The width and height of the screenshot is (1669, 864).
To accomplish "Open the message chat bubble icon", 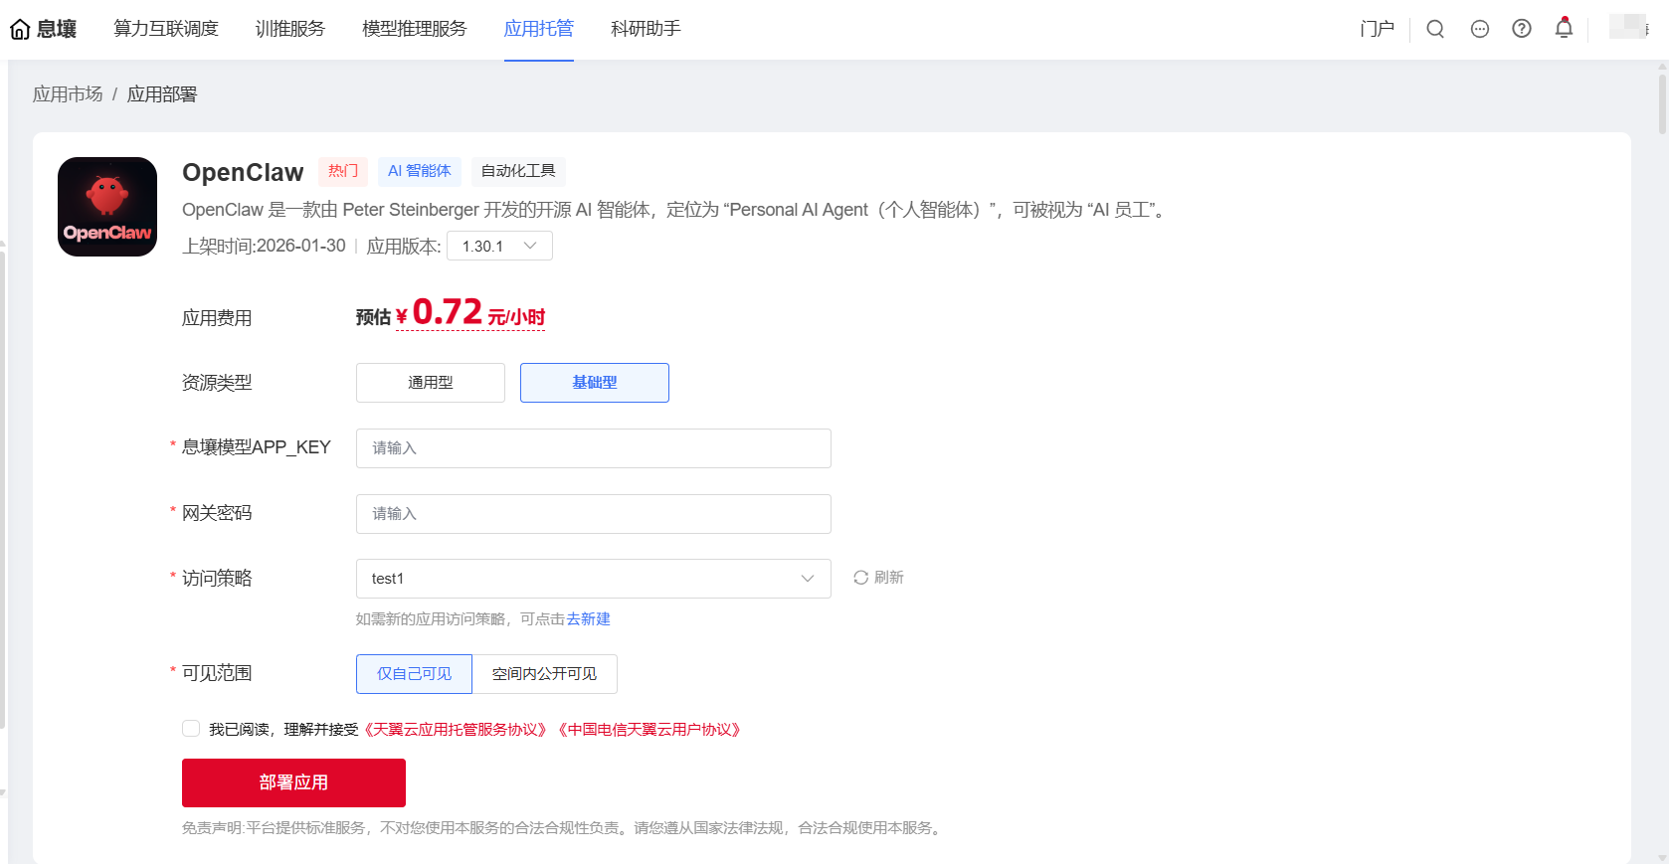I will click(x=1480, y=29).
